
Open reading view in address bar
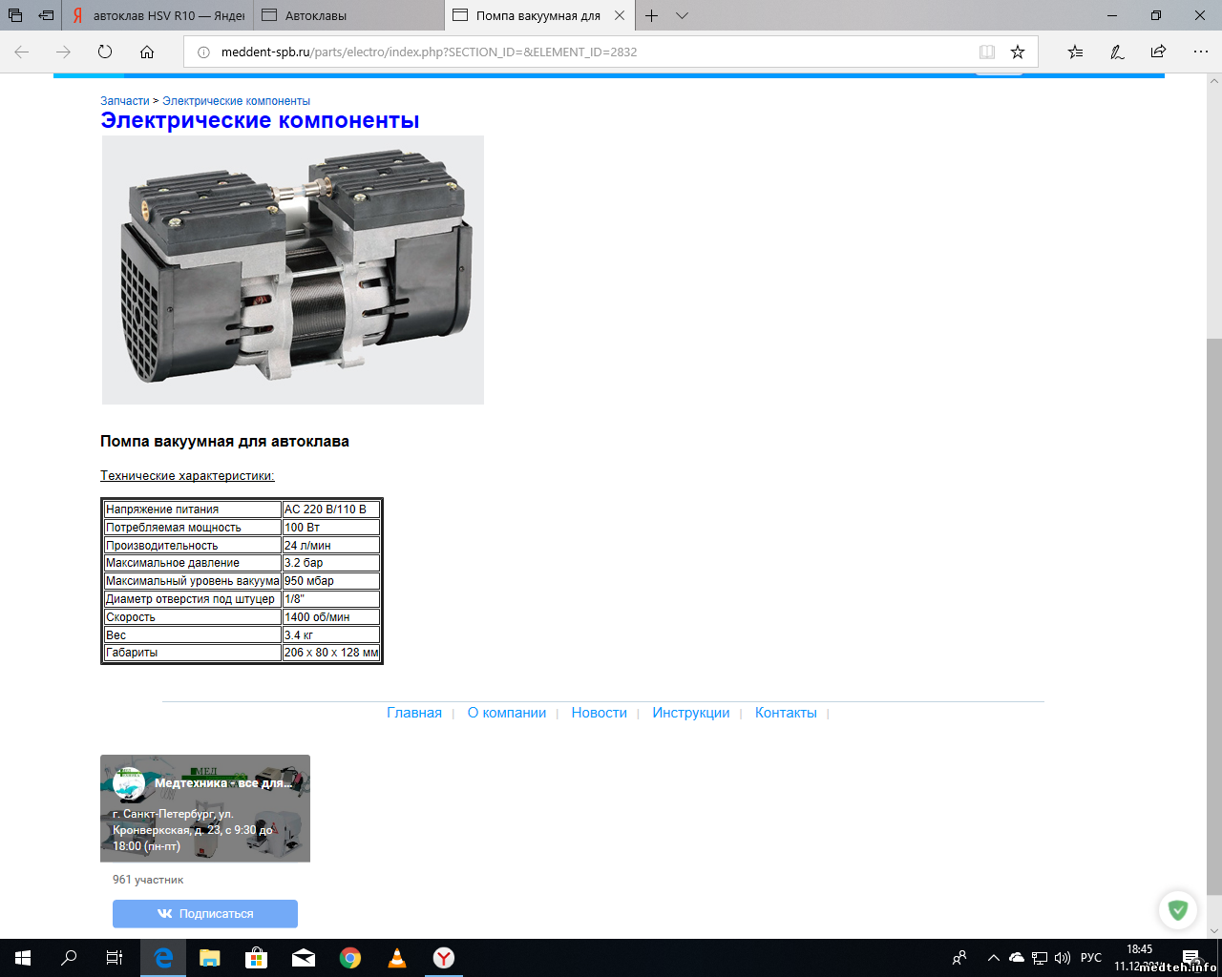[x=987, y=52]
